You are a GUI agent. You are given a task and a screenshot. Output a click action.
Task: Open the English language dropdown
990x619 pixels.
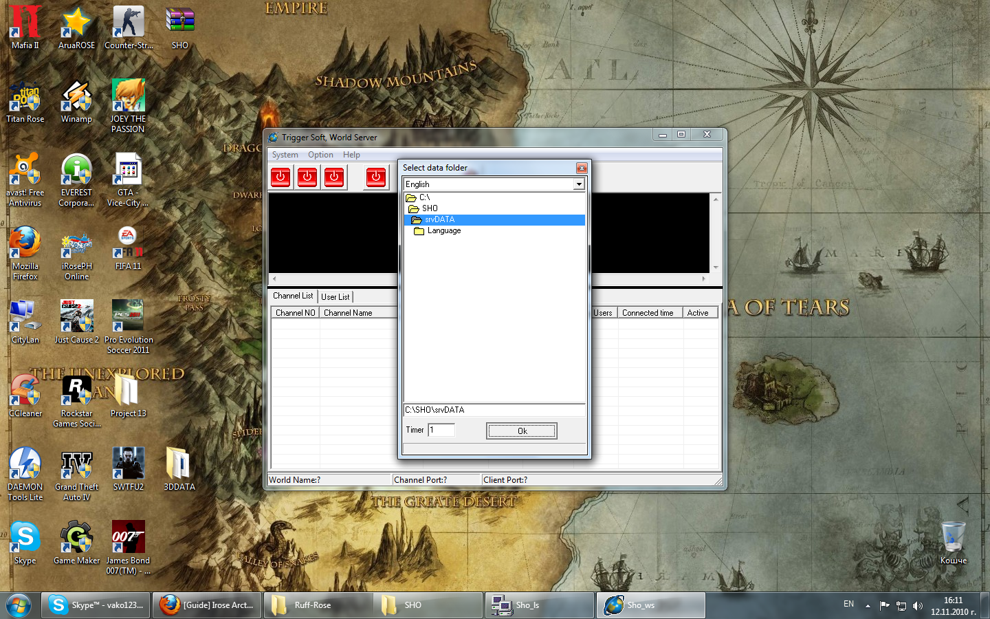click(x=579, y=184)
